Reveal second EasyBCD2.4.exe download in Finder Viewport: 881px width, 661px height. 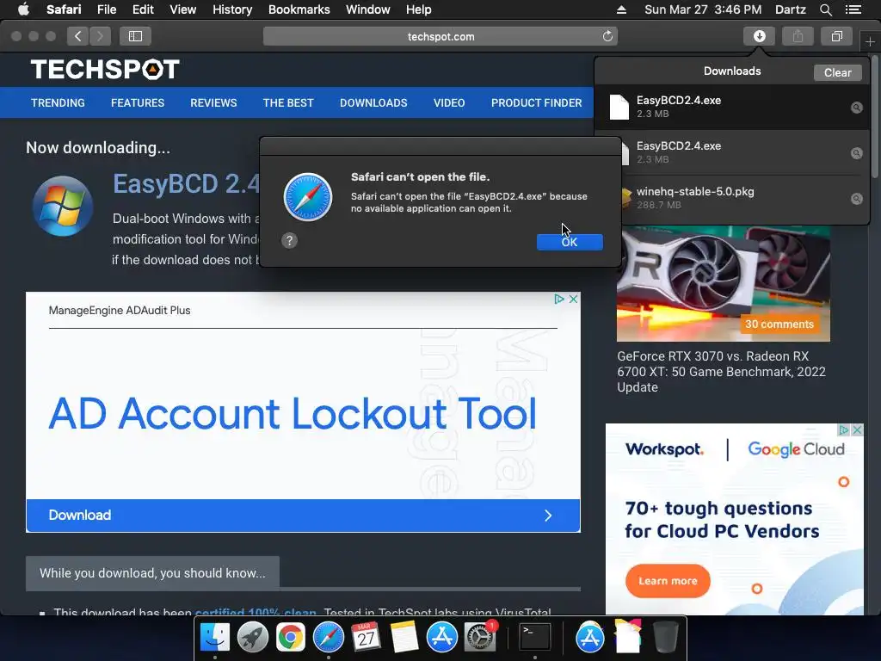point(856,153)
